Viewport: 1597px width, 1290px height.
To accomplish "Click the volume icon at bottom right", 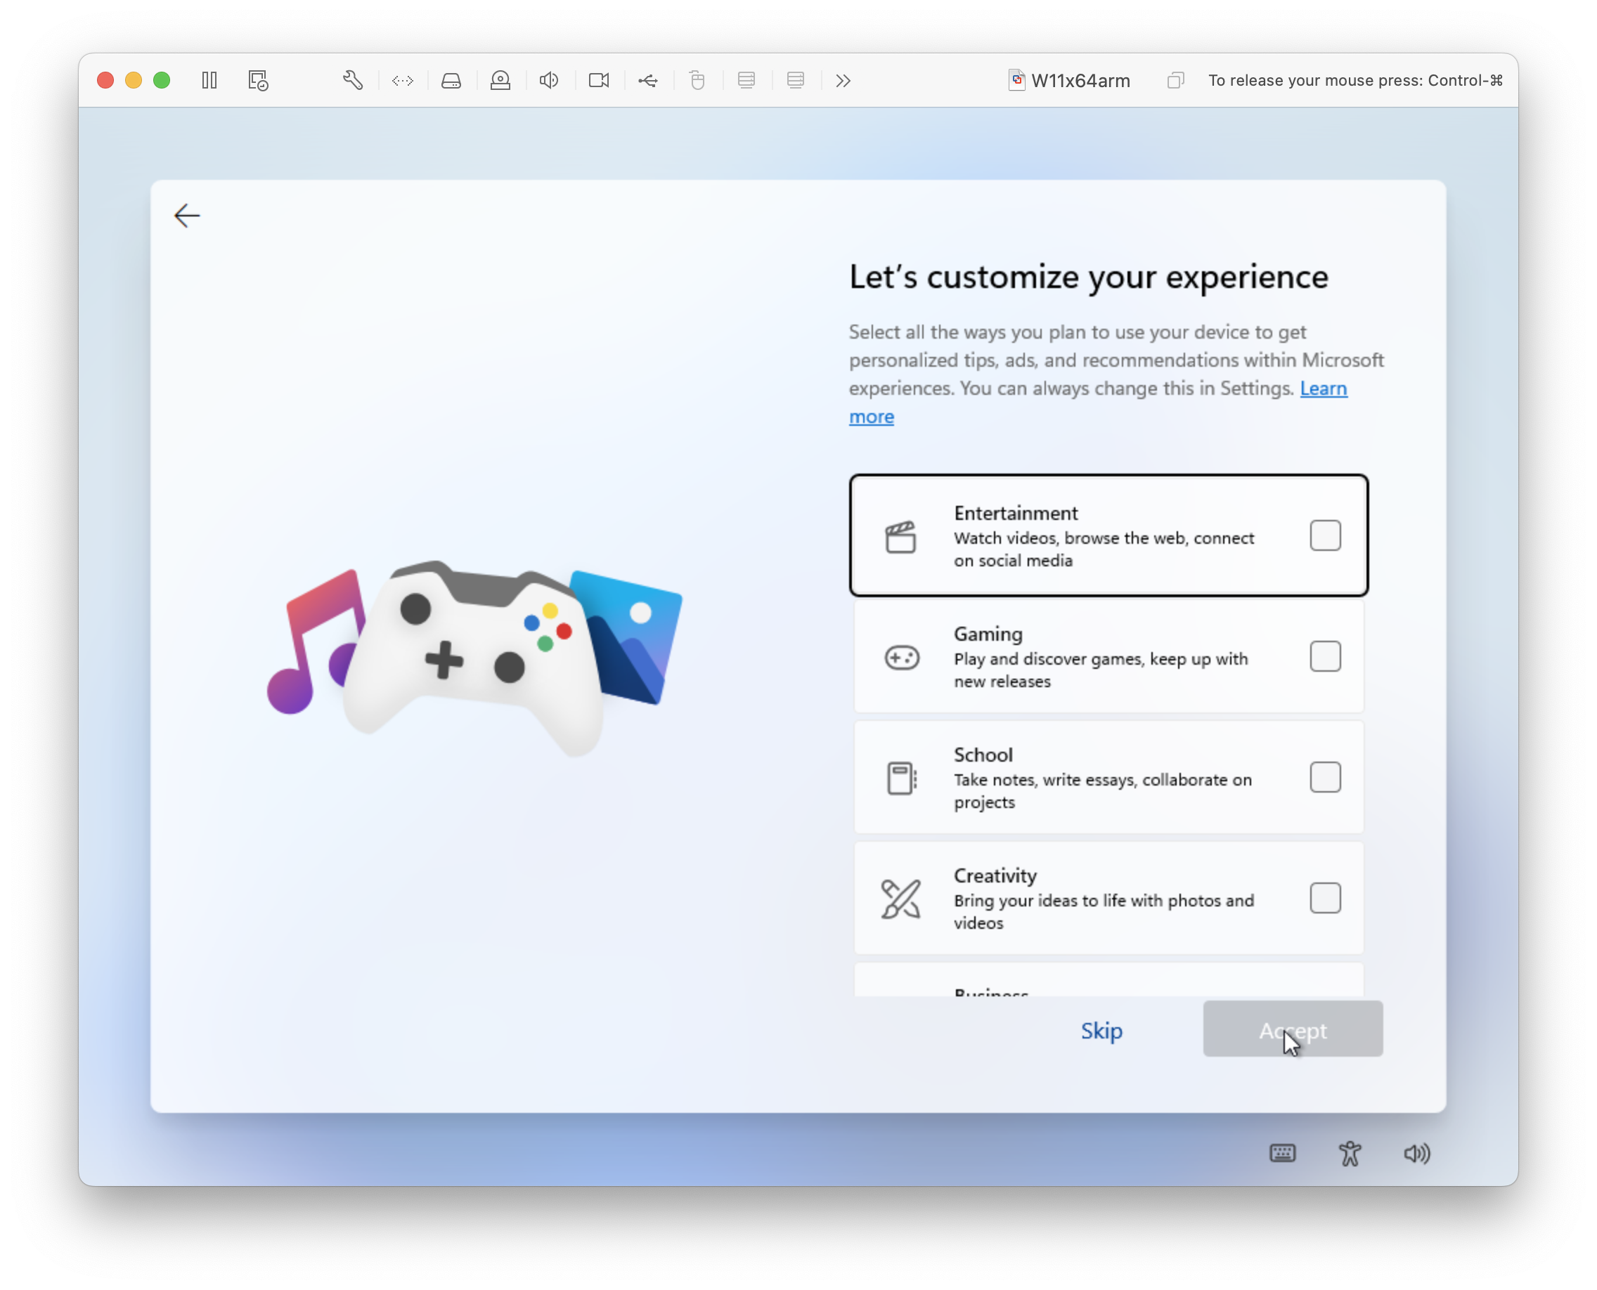I will pos(1416,1153).
